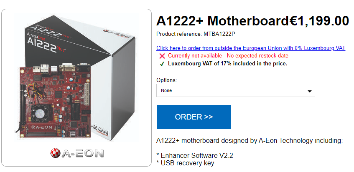The height and width of the screenshot is (172, 354).
Task: Click the Currently not available notice
Action: [228, 56]
